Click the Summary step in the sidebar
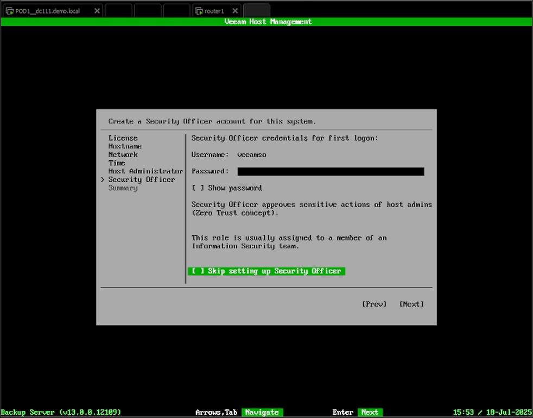Image resolution: width=533 pixels, height=418 pixels. 123,188
